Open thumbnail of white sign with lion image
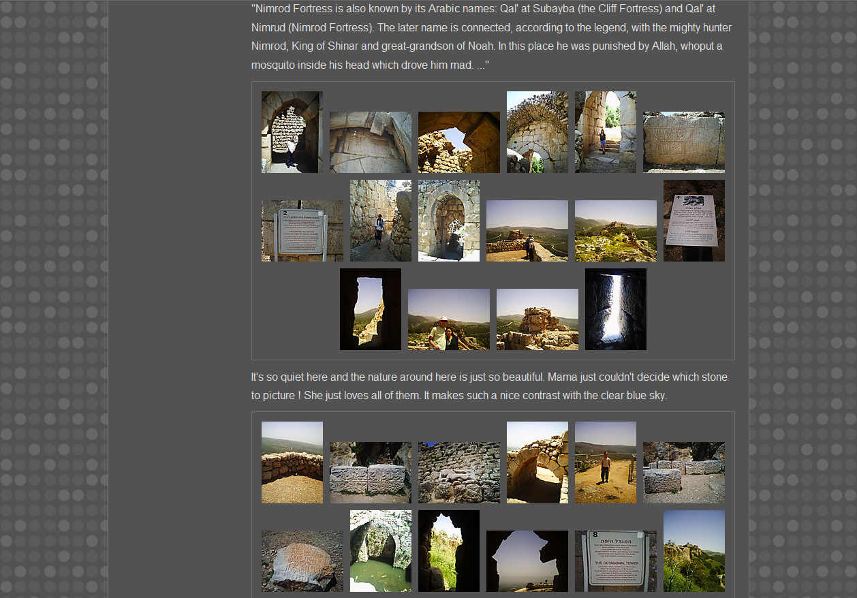Image resolution: width=857 pixels, height=598 pixels. [694, 220]
